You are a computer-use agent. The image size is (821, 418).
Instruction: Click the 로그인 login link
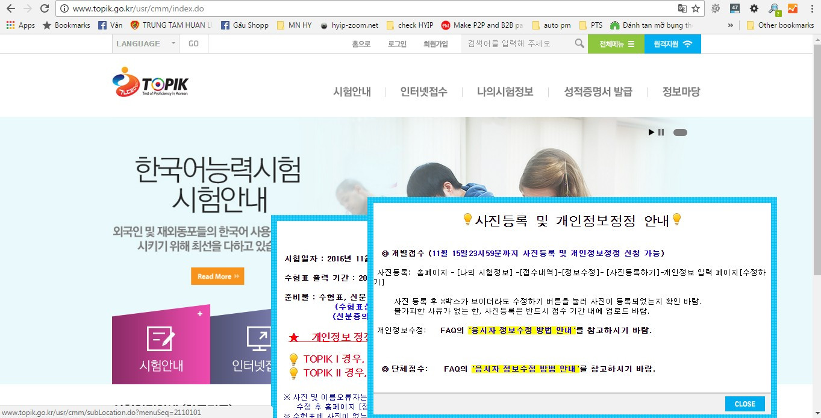397,43
